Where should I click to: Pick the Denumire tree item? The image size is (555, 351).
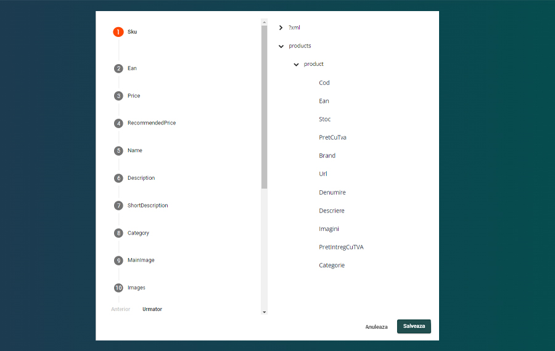point(332,192)
